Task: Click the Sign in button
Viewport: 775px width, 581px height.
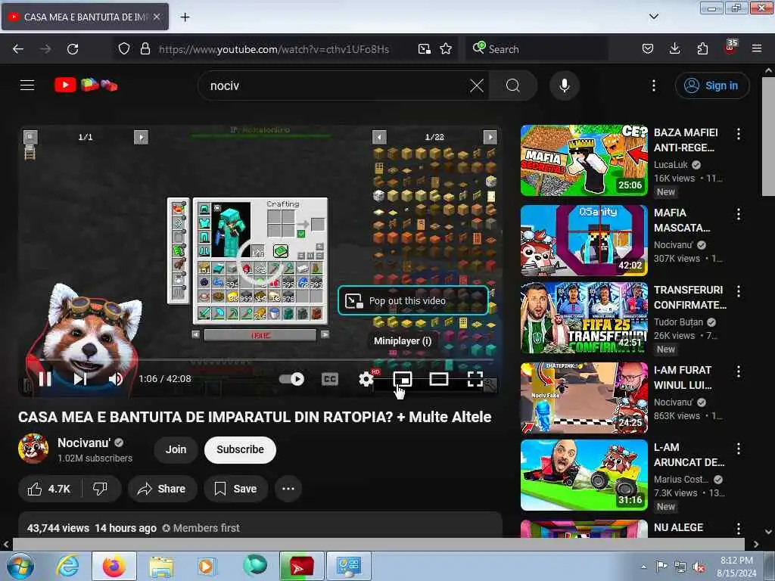Action: pyautogui.click(x=712, y=85)
